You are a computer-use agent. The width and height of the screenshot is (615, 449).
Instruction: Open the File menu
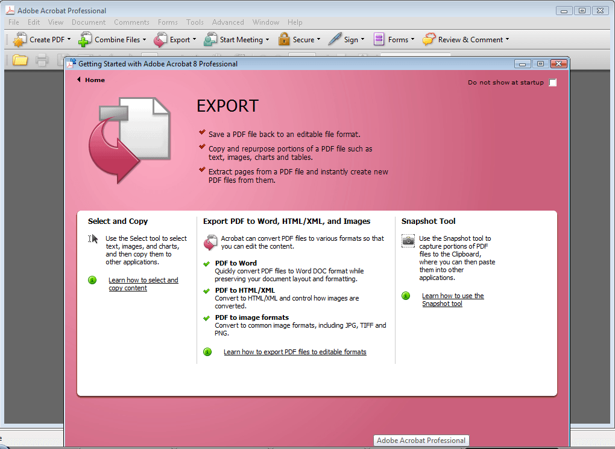pyautogui.click(x=14, y=22)
